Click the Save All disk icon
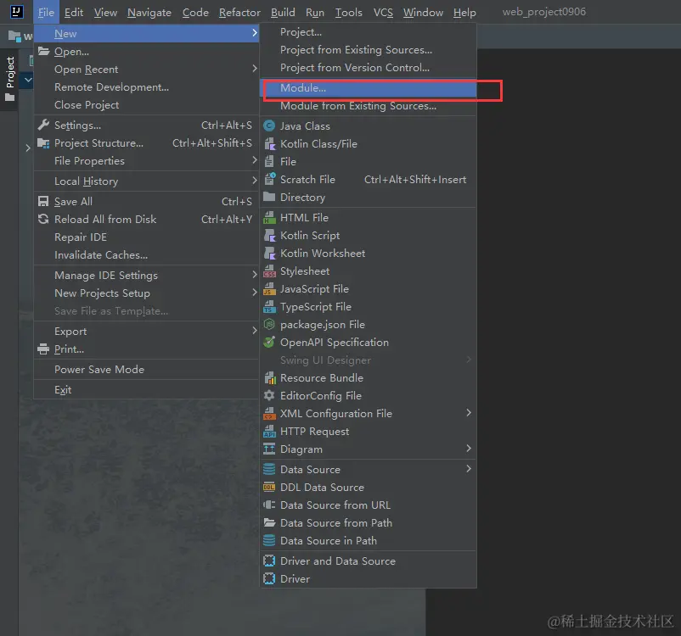The width and height of the screenshot is (681, 636). coord(43,201)
